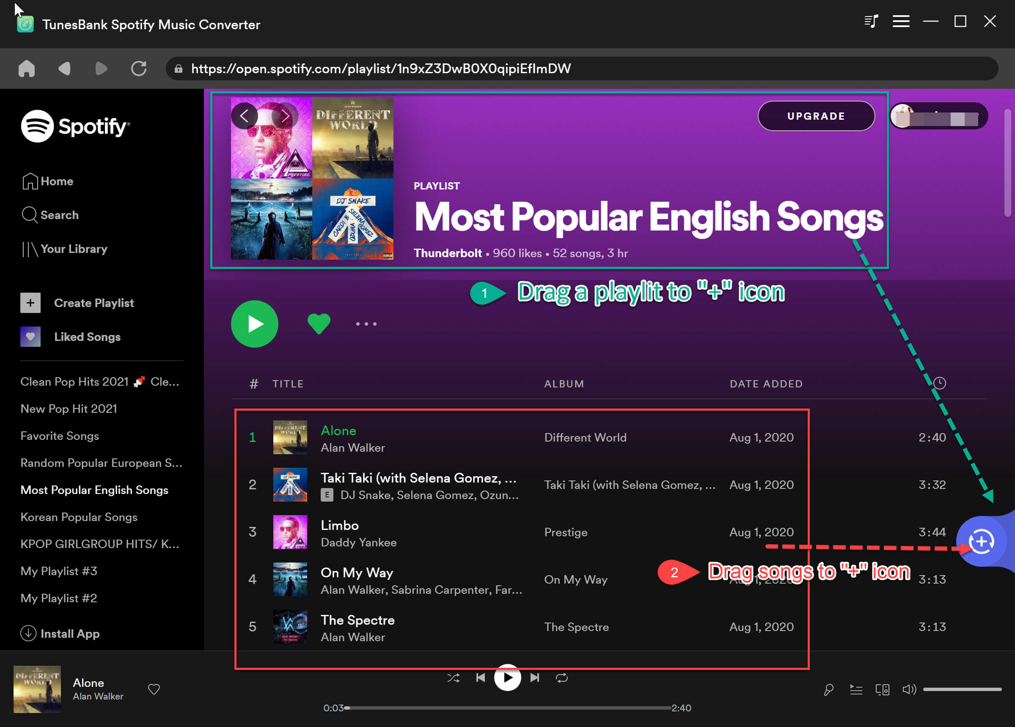The width and height of the screenshot is (1015, 727).
Task: Select the Most Popular English Songs playlist
Action: point(94,489)
